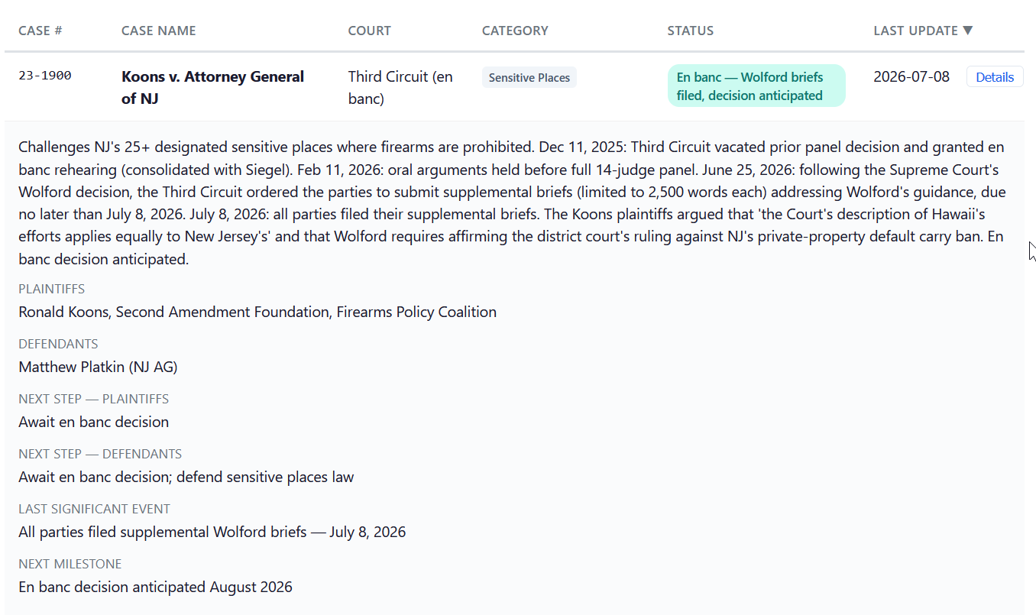Select the Sensitive Places category tag

pos(529,78)
